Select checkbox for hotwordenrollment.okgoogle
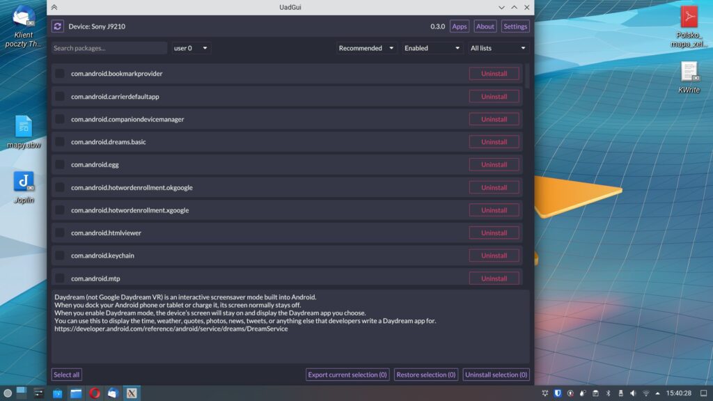Screen dimensions: 713x401 click(x=60, y=187)
